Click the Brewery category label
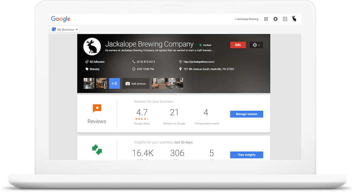The image size is (354, 192). pyautogui.click(x=95, y=69)
